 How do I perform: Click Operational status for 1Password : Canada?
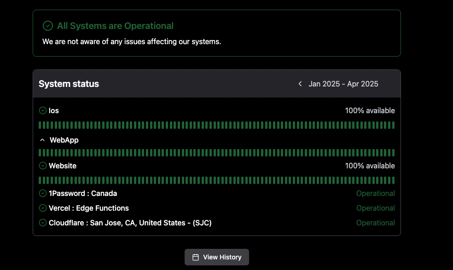[x=375, y=194]
